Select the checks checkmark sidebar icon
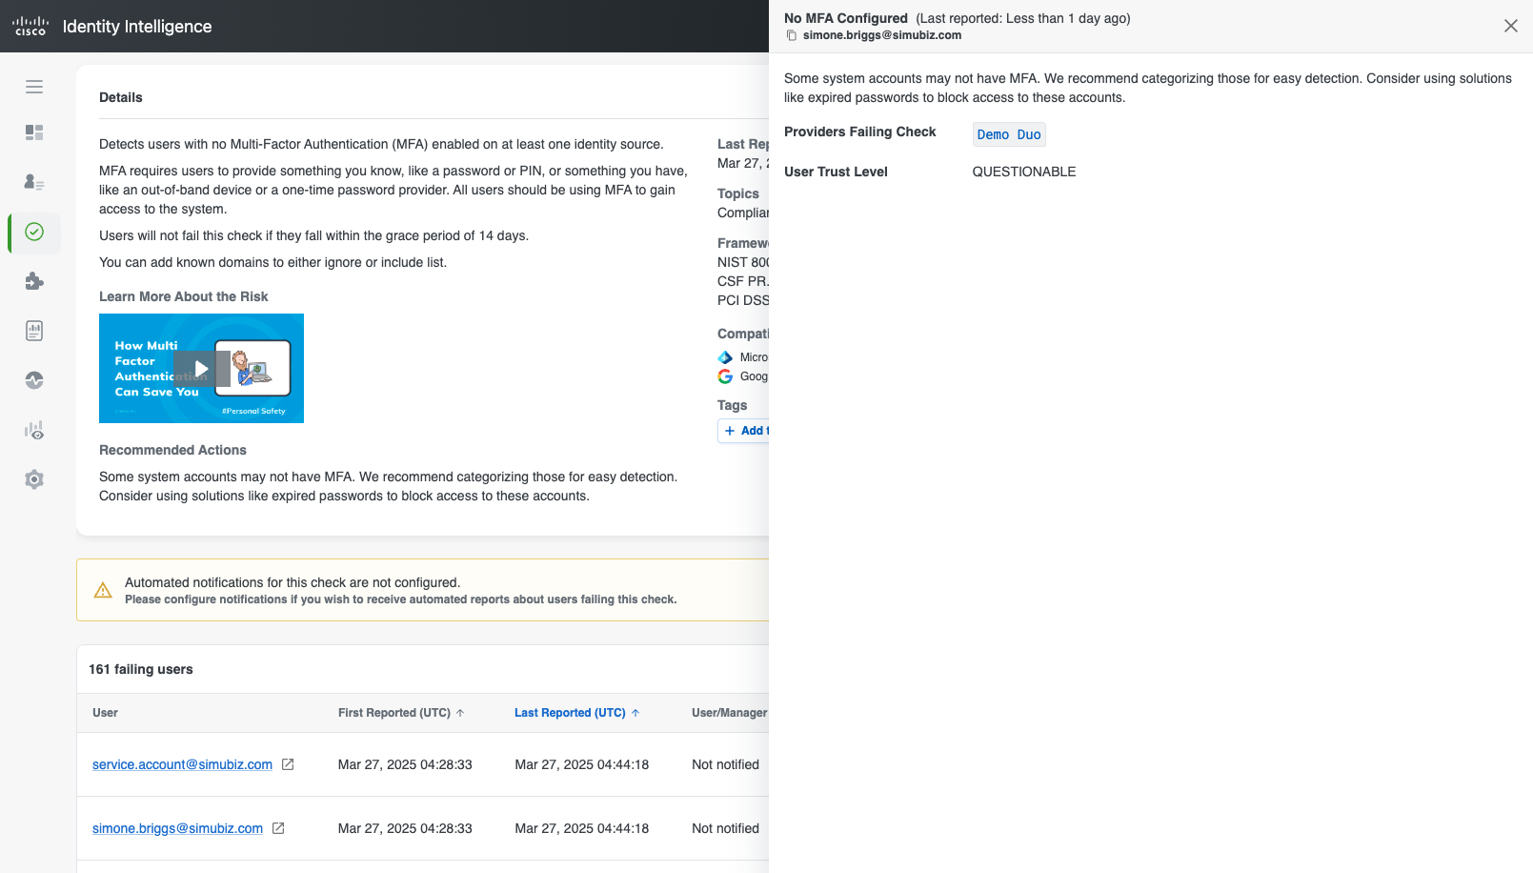 34,232
